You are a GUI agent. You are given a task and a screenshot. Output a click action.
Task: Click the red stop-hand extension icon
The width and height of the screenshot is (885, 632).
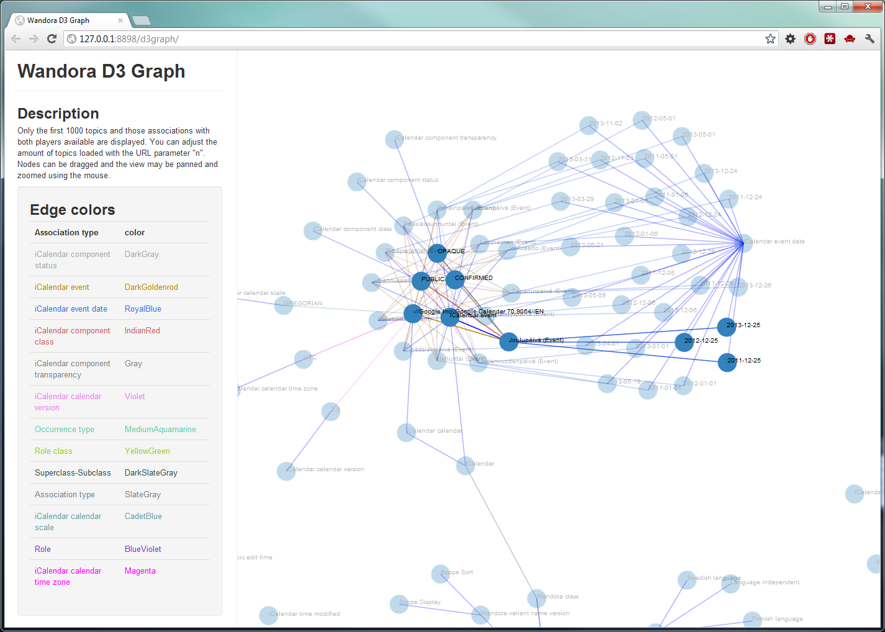click(810, 38)
